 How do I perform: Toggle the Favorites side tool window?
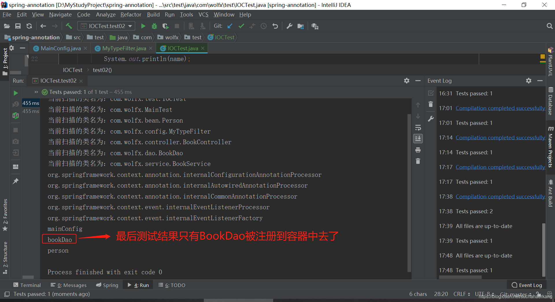(5, 215)
